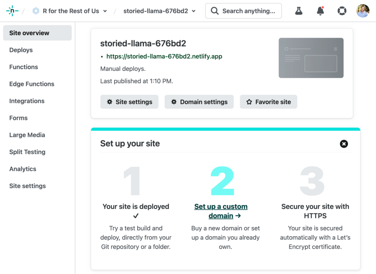This screenshot has height=274, width=376.
Task: Follow the Set up a custom domain link
Action: [221, 211]
